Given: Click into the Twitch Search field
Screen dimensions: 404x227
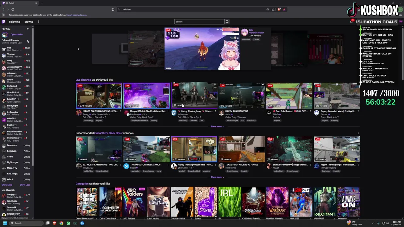Looking at the screenshot, I should point(199,22).
